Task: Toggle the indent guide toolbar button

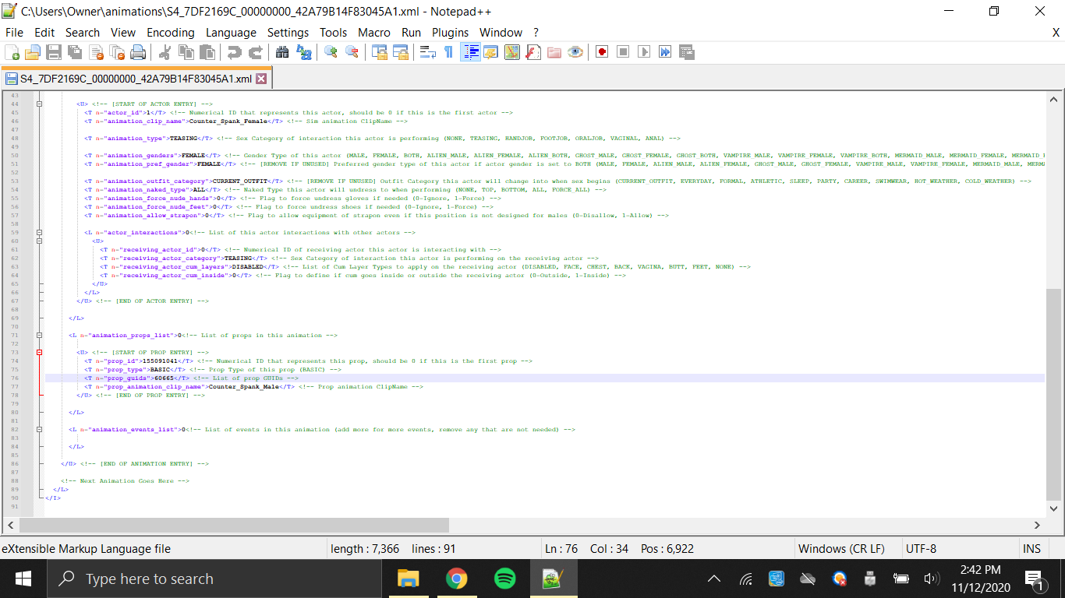Action: [470, 52]
